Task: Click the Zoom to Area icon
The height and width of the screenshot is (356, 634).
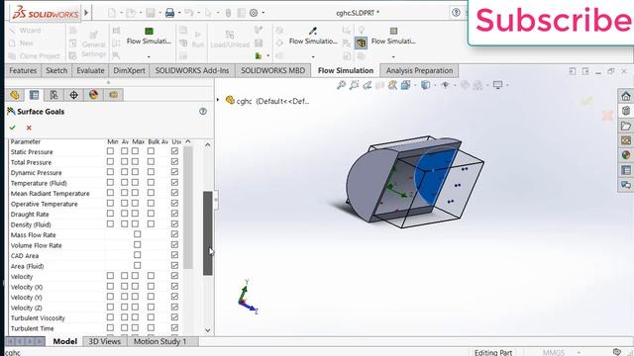Action: point(355,85)
